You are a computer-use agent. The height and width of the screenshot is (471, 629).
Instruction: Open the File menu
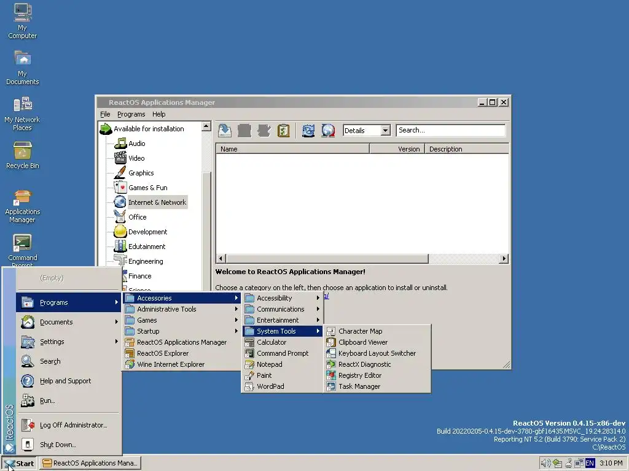point(105,114)
